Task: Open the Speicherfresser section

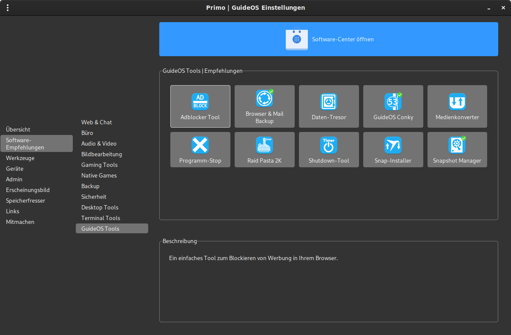Action: coord(26,200)
